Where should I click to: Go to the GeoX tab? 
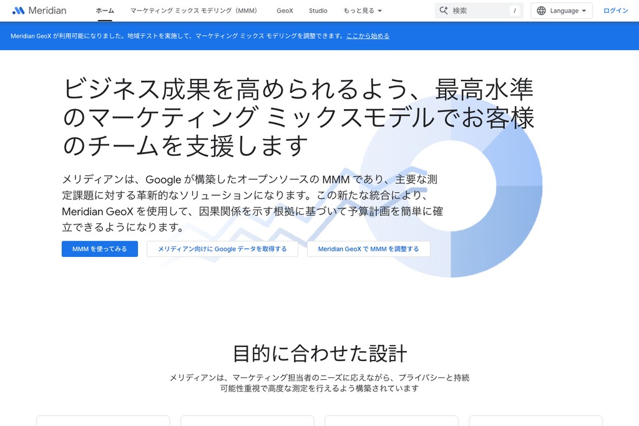tap(285, 11)
